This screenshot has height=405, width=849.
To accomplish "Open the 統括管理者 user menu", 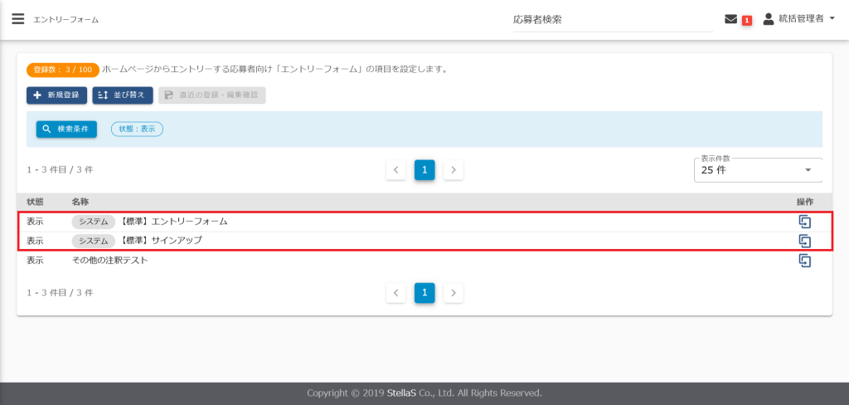I will click(798, 19).
